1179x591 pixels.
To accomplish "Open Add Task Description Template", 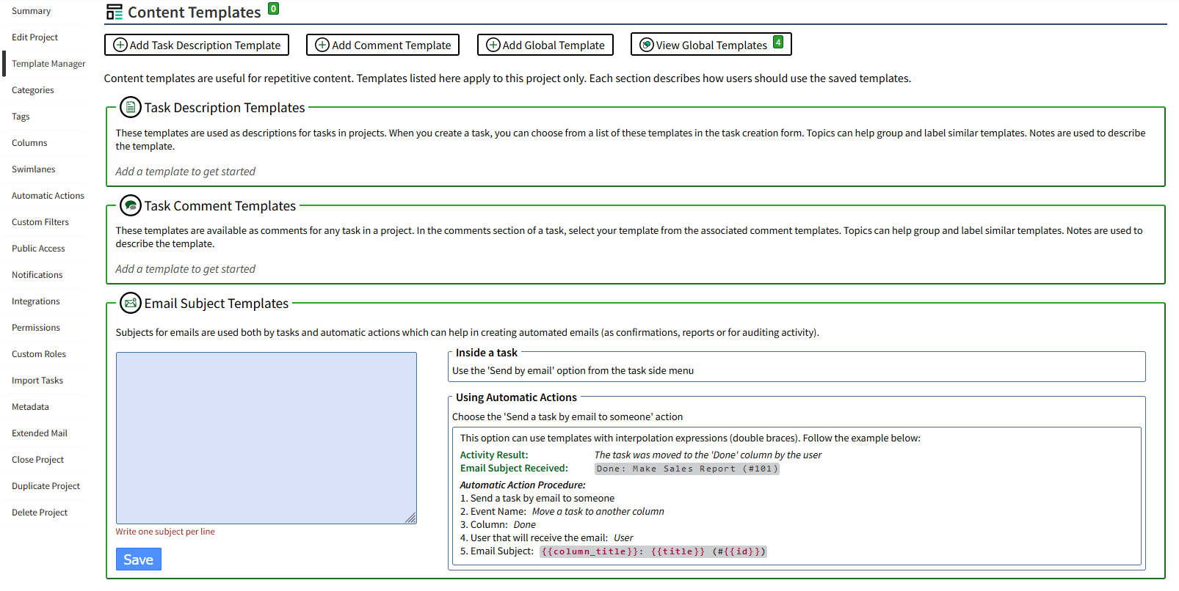I will click(197, 45).
